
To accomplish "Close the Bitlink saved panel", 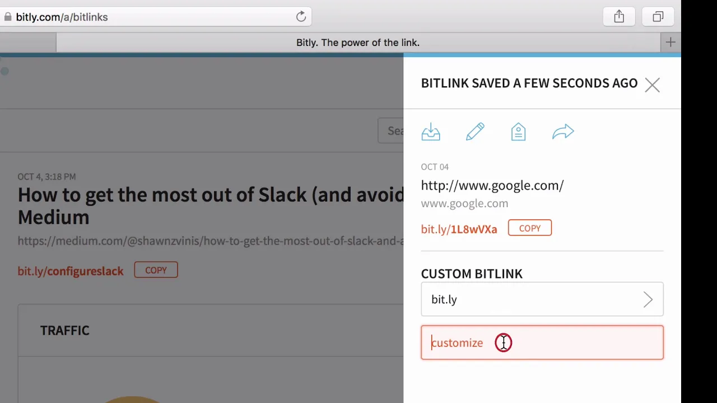I will click(652, 85).
